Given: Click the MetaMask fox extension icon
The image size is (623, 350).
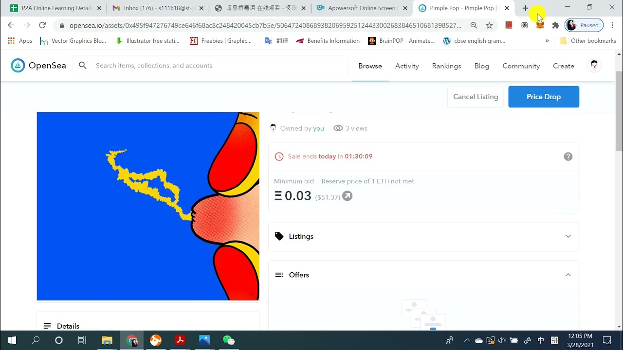Looking at the screenshot, I should (540, 25).
